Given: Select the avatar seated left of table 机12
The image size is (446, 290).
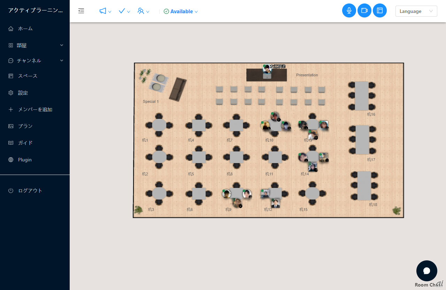Looking at the screenshot, I should (265, 194).
